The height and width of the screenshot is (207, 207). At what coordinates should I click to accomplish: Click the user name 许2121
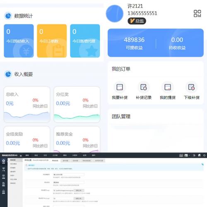(x=135, y=6)
